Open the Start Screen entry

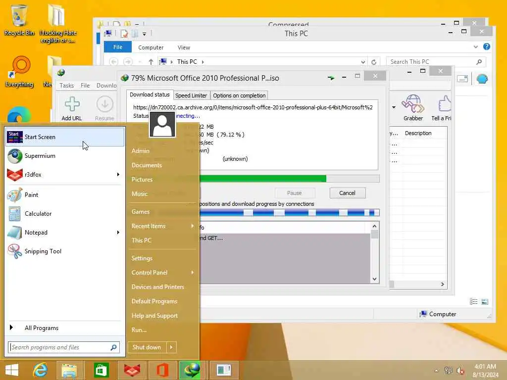pos(65,137)
